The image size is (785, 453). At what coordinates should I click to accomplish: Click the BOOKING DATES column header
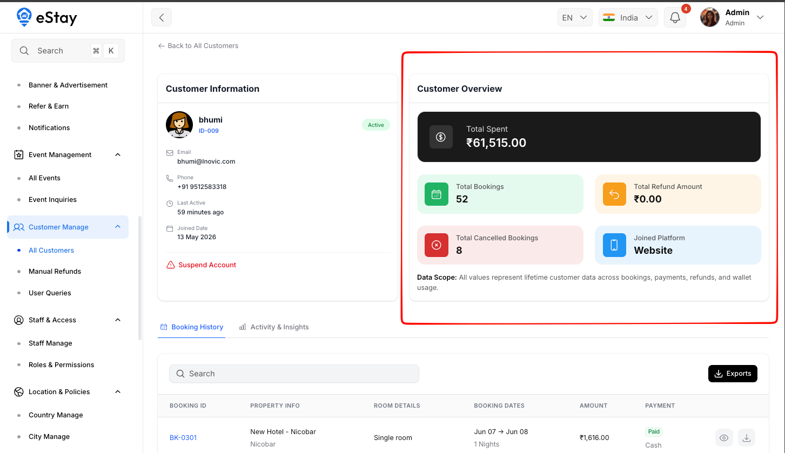pyautogui.click(x=499, y=405)
